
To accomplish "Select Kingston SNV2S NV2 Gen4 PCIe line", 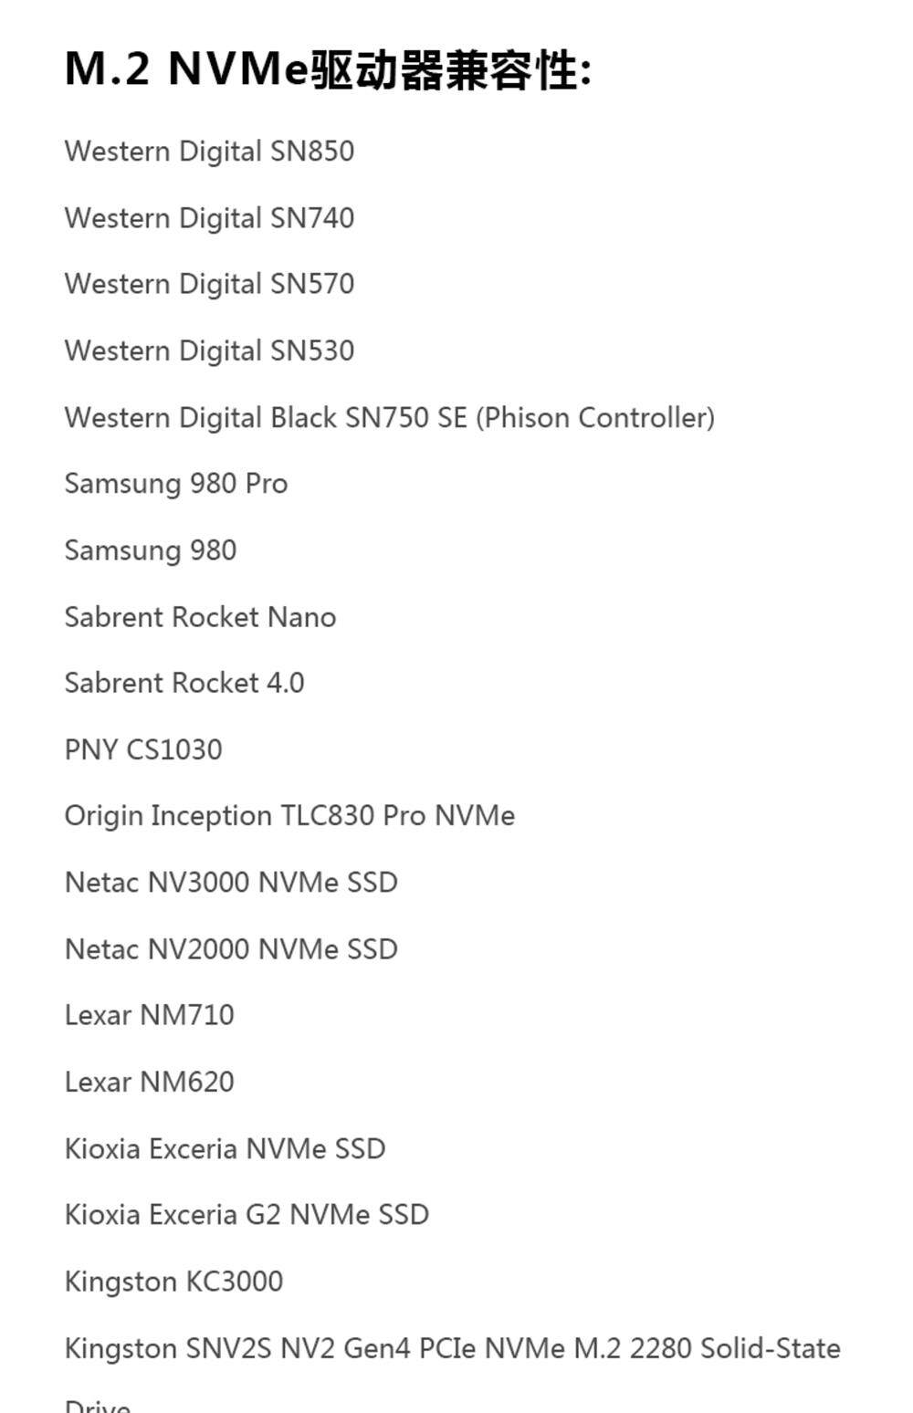I will (x=452, y=1348).
